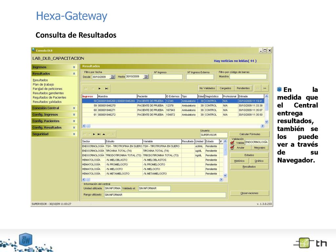Open Resultados validados menu item
Viewport: 336px width, 252px height.
[47, 102]
